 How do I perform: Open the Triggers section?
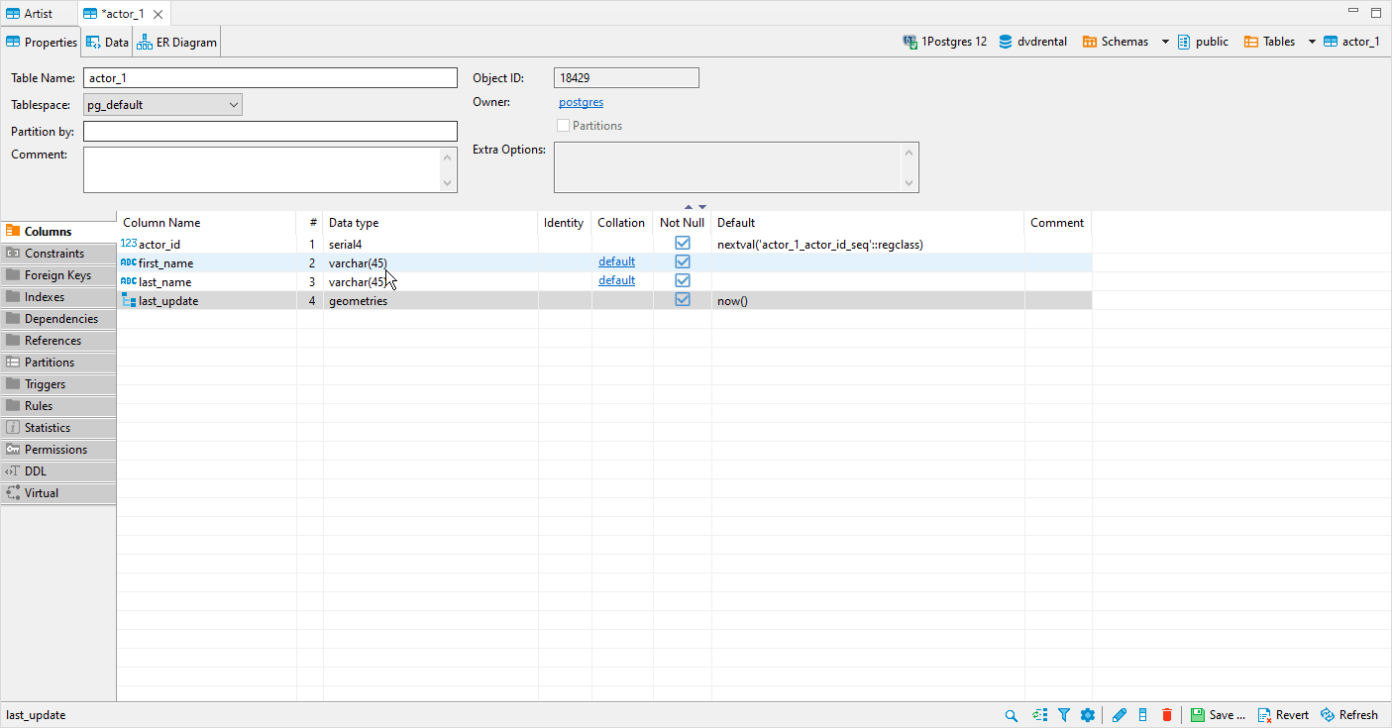tap(58, 384)
